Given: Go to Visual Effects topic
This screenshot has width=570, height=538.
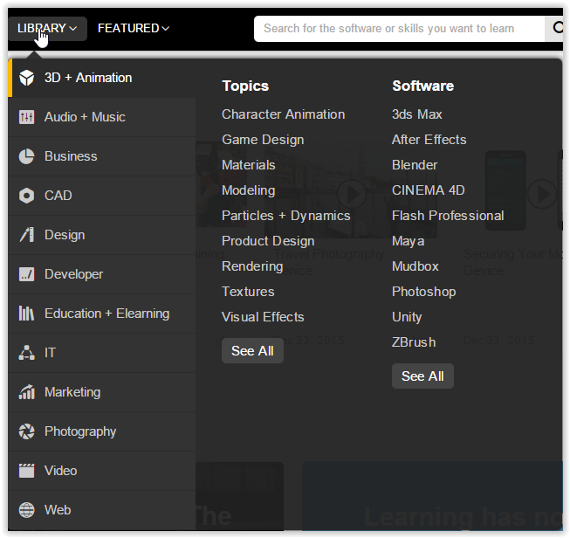Looking at the screenshot, I should (x=263, y=317).
